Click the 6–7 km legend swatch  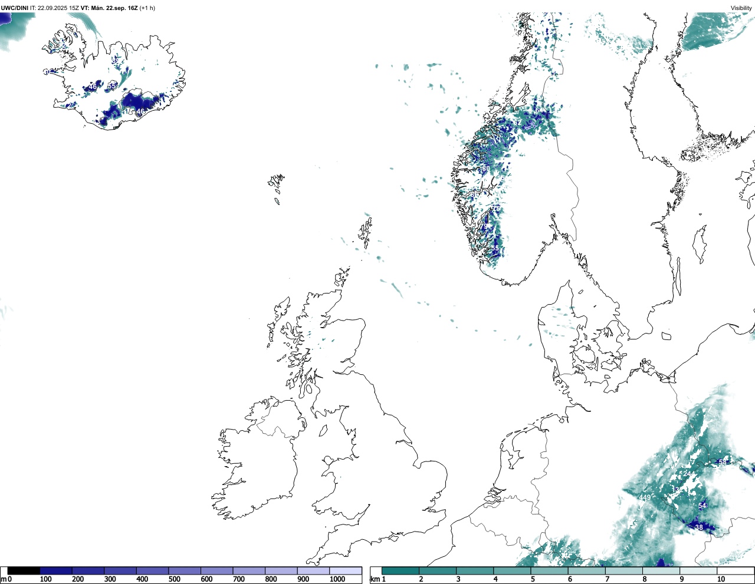pyautogui.click(x=586, y=570)
